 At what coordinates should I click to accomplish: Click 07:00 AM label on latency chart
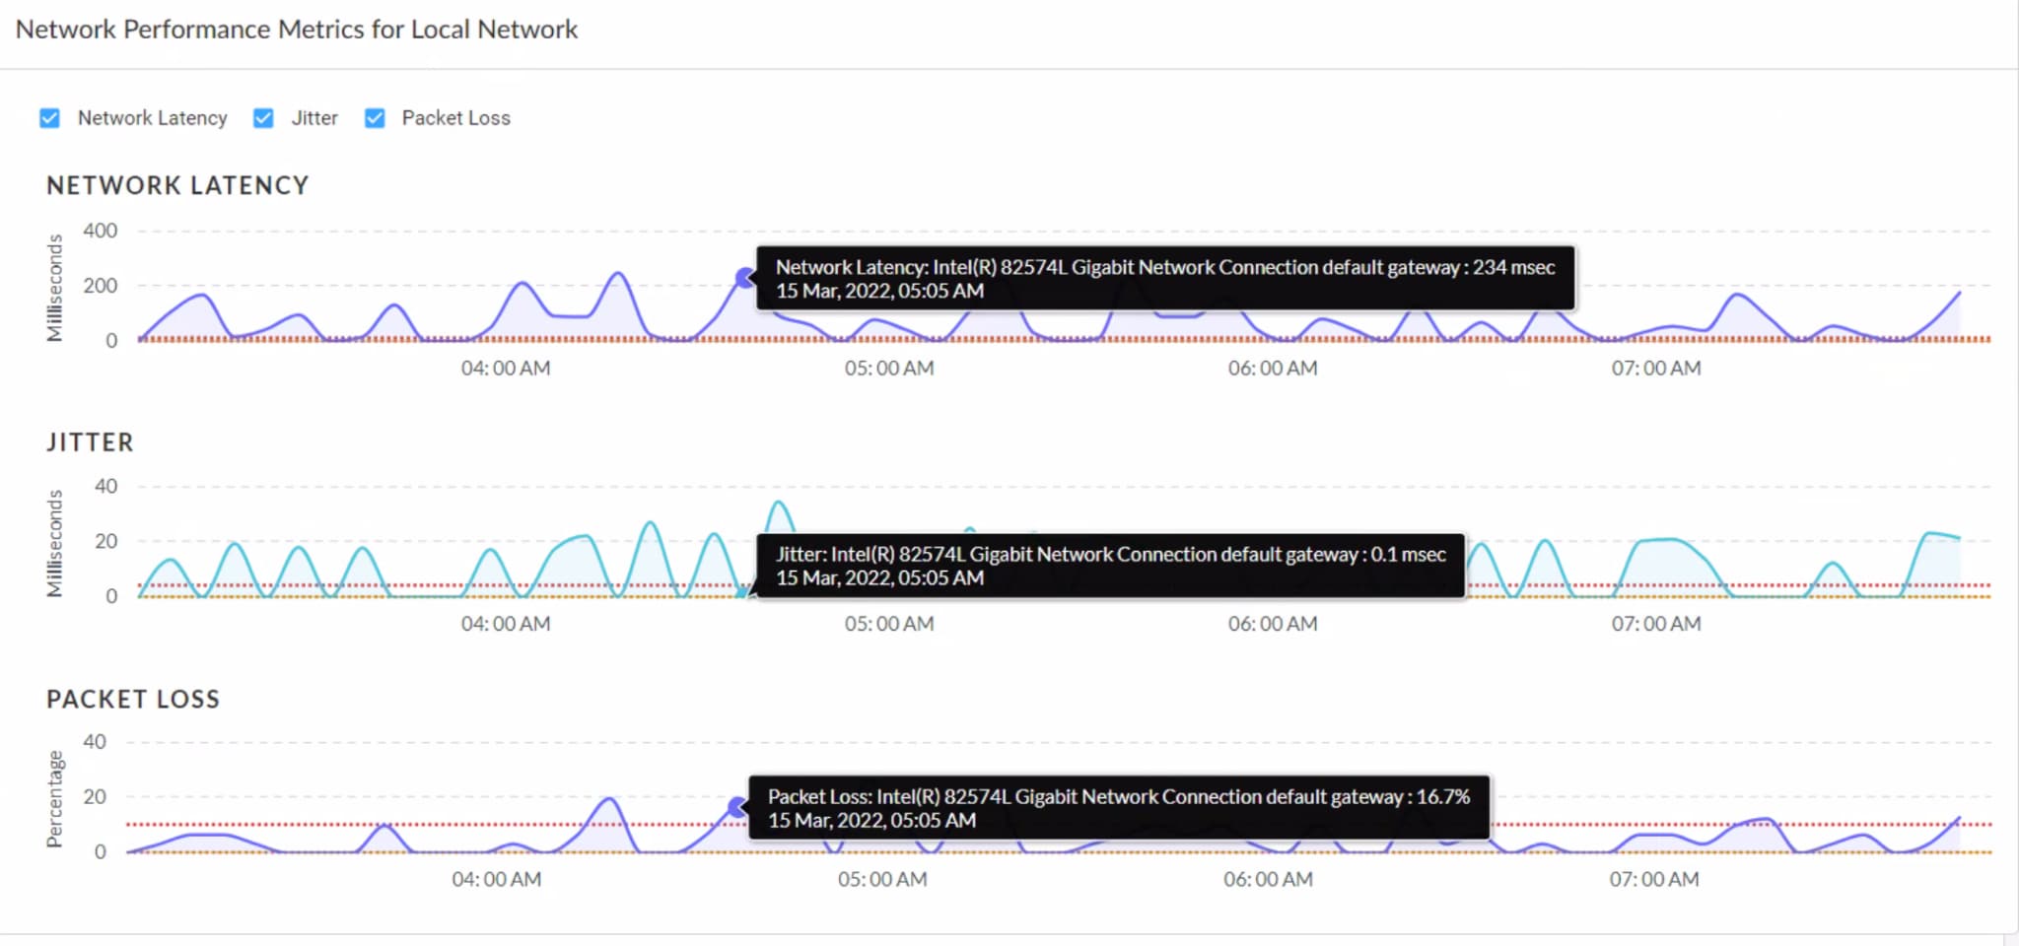1655,369
